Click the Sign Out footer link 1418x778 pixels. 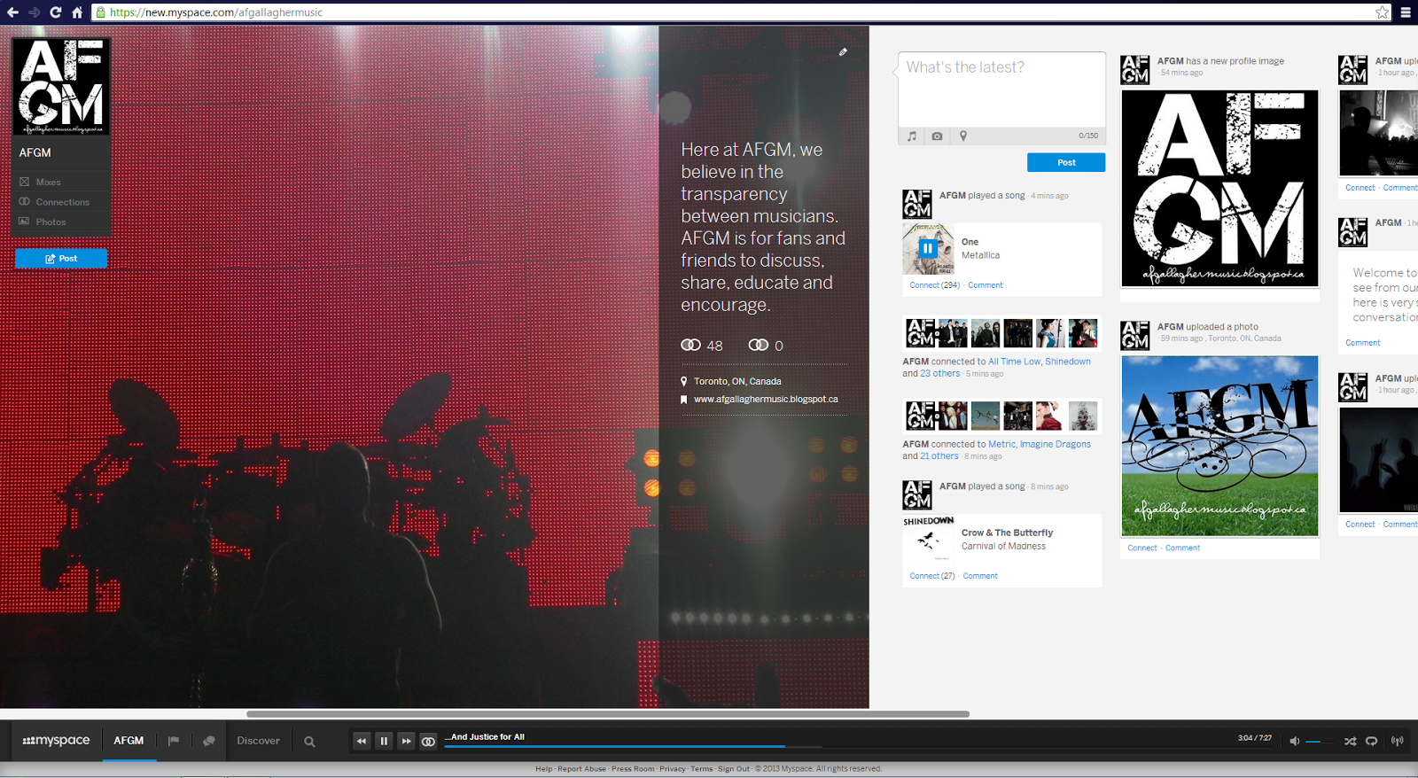733,769
